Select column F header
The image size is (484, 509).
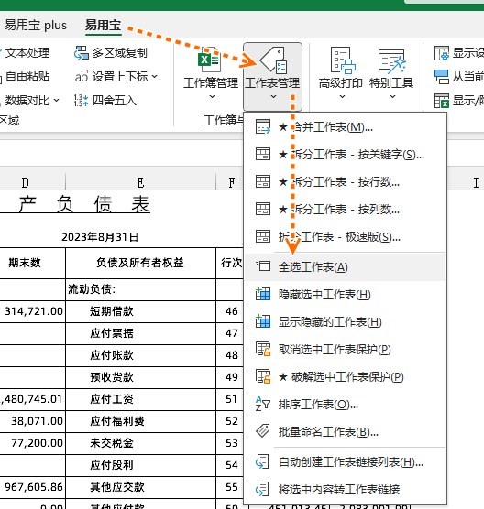pyautogui.click(x=230, y=183)
